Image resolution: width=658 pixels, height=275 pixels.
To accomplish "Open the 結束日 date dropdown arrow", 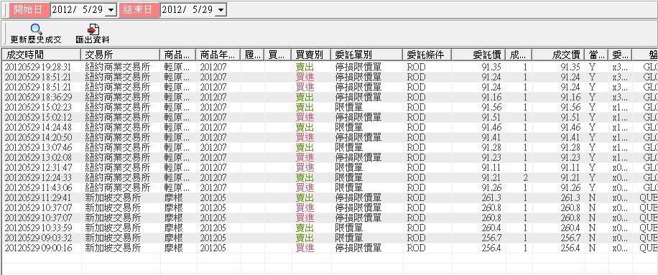I will (x=221, y=10).
